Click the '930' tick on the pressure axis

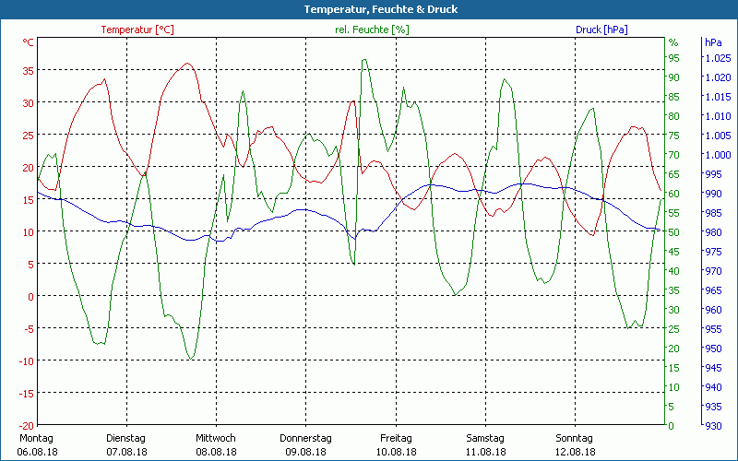pos(713,426)
